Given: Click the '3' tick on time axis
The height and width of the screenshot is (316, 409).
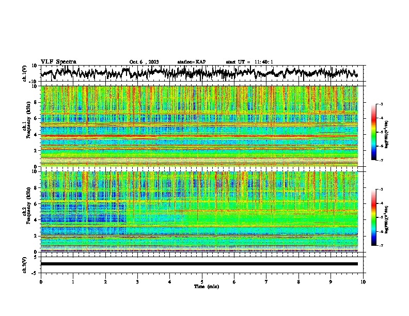Looking at the screenshot, I should (x=137, y=282).
